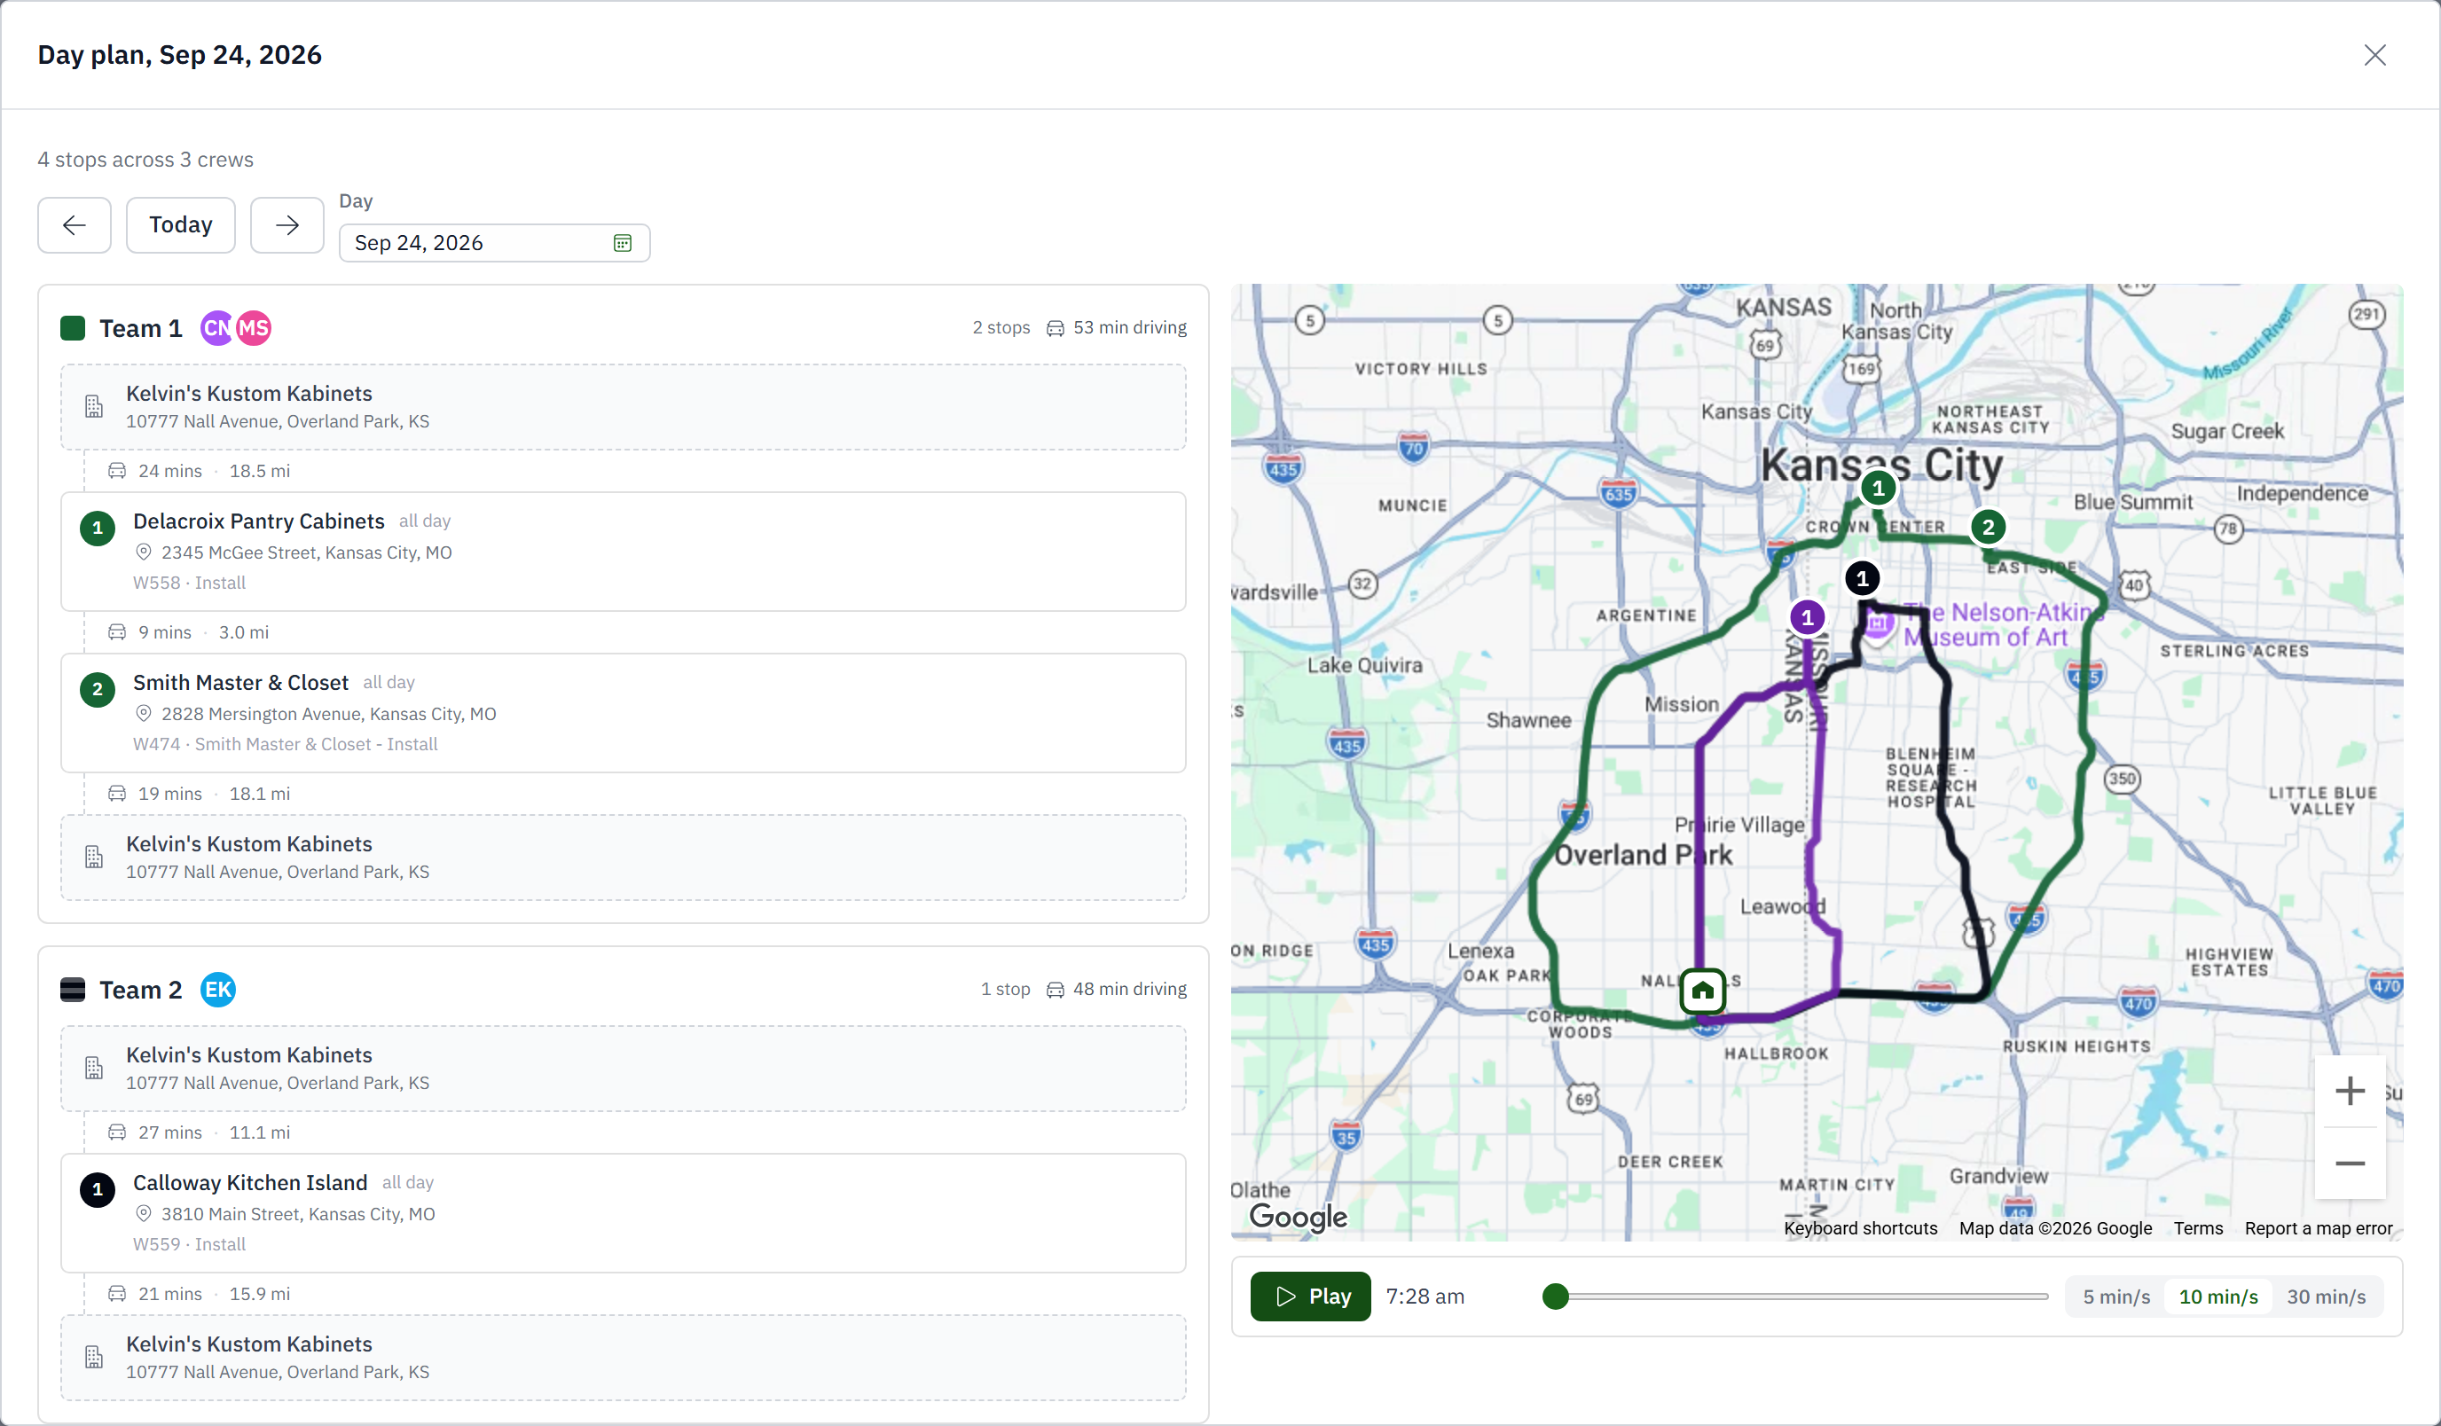
Task: Click the EK crew avatar
Action: click(218, 990)
